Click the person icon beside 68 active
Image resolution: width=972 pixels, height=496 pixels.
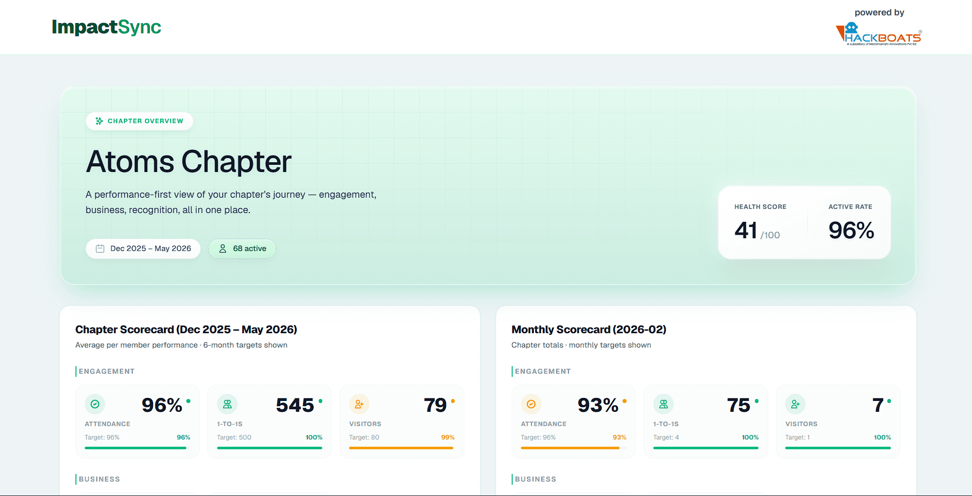point(223,249)
